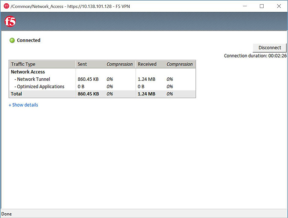The height and width of the screenshot is (218, 288).
Task: Click the 860.45 KB sent total value
Action: (88, 94)
